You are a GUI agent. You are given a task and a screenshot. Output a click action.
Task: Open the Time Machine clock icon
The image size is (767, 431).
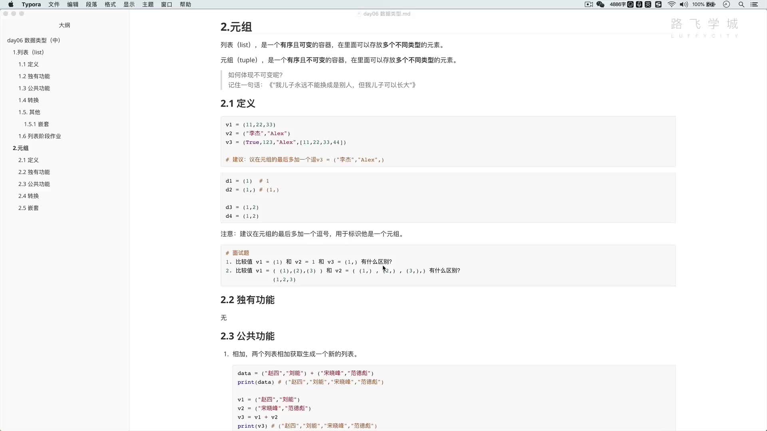pyautogui.click(x=726, y=4)
